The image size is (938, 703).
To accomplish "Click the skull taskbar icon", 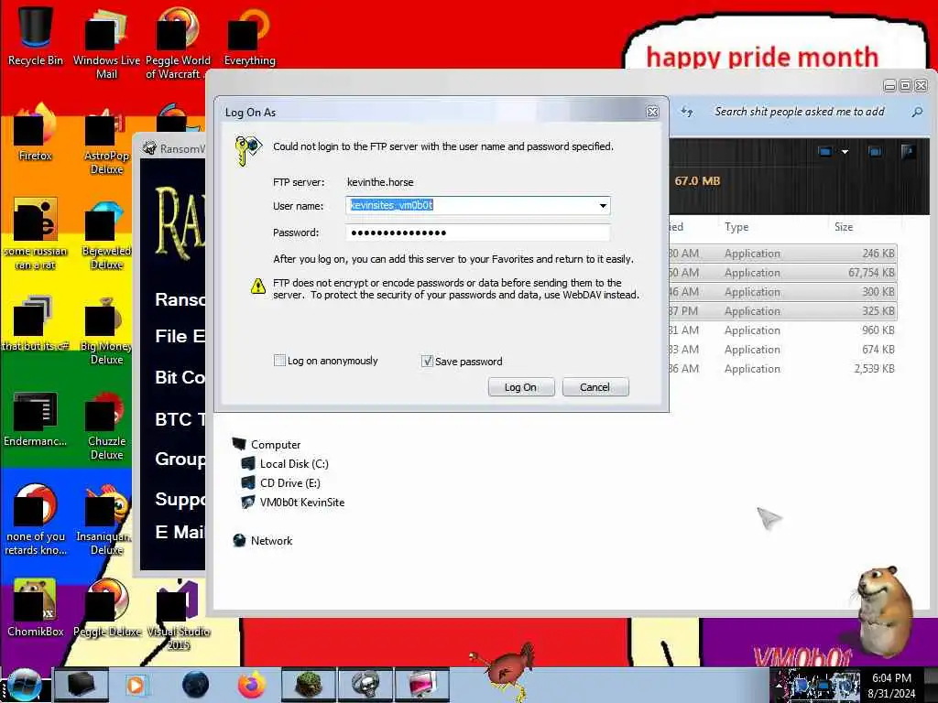I will 365,685.
